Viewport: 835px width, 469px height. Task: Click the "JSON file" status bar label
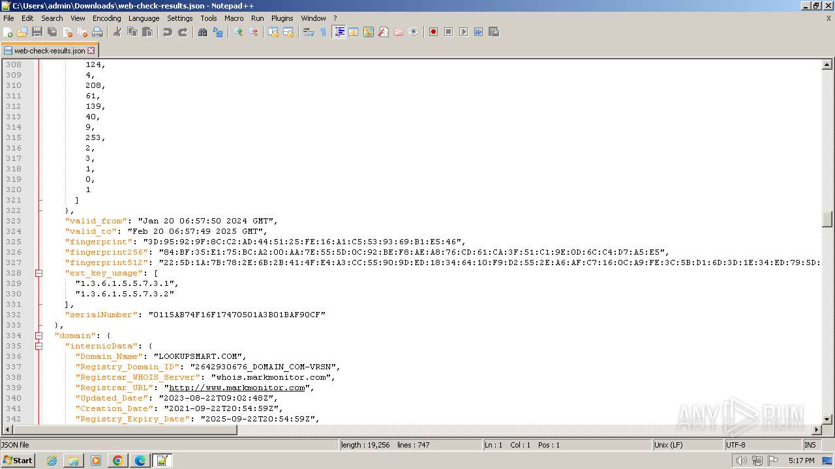(x=16, y=445)
